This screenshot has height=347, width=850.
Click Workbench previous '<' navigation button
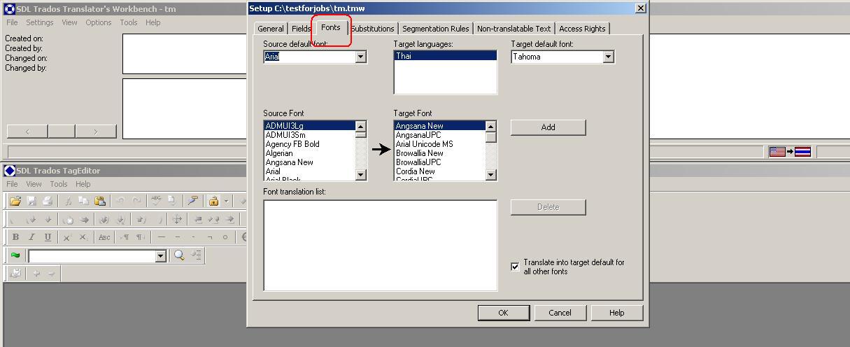coord(27,131)
